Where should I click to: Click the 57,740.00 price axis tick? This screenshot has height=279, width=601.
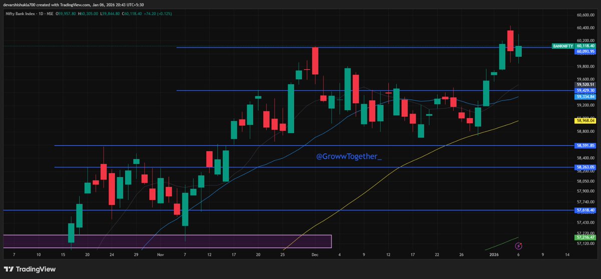(x=585, y=201)
